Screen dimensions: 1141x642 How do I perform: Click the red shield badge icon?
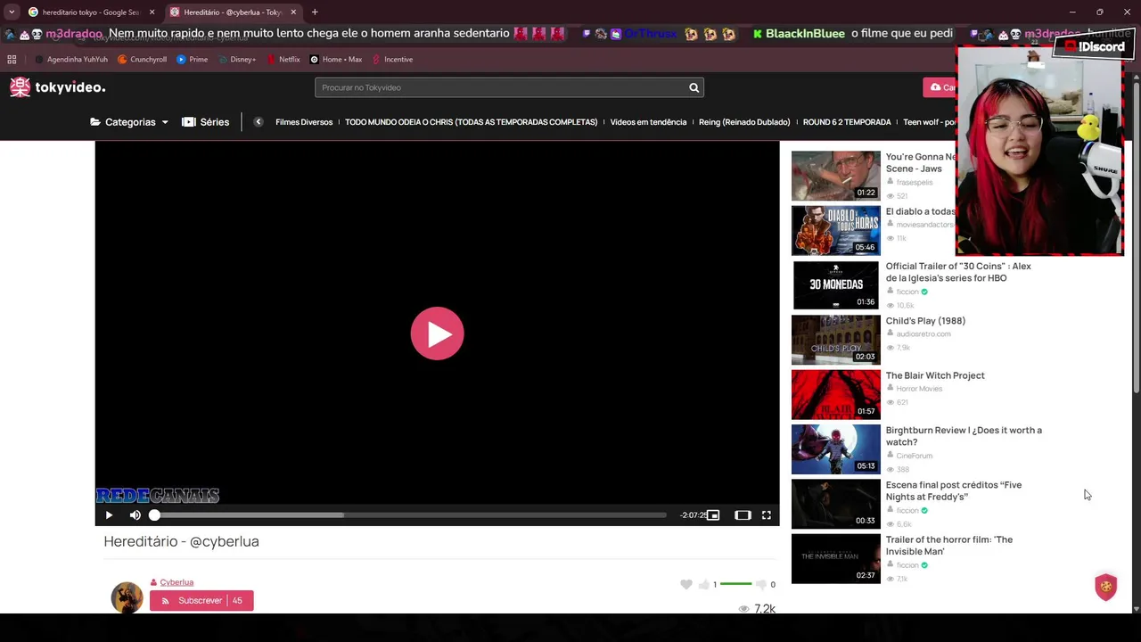(x=1106, y=587)
